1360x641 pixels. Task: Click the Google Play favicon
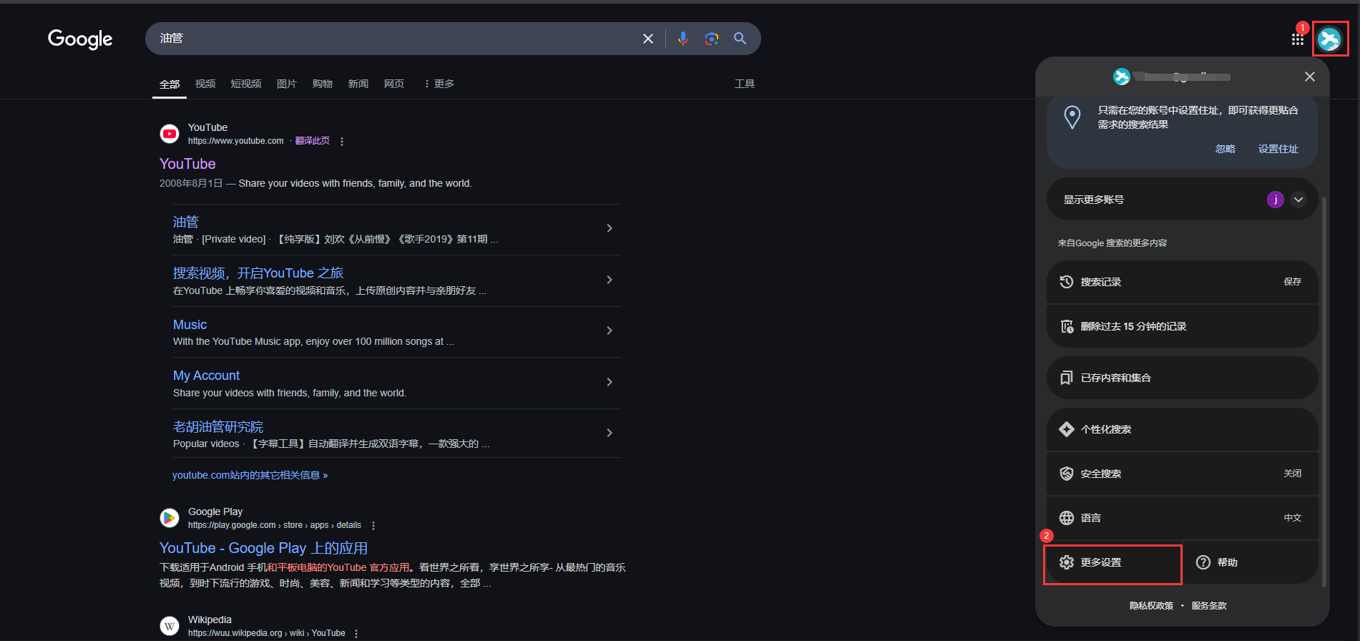pyautogui.click(x=170, y=518)
